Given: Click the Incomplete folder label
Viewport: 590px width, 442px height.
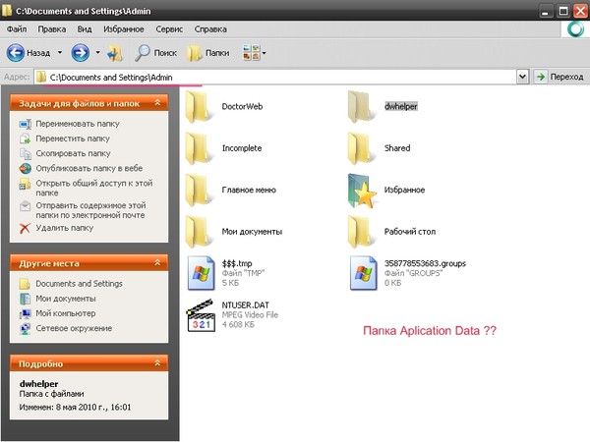Looking at the screenshot, I should pos(242,148).
